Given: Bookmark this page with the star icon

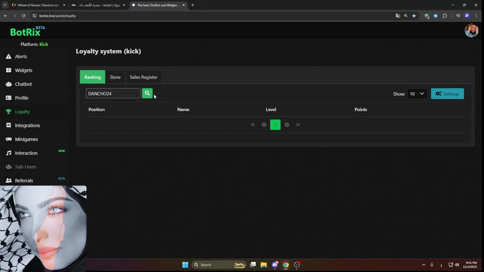Looking at the screenshot, I should click(414, 16).
